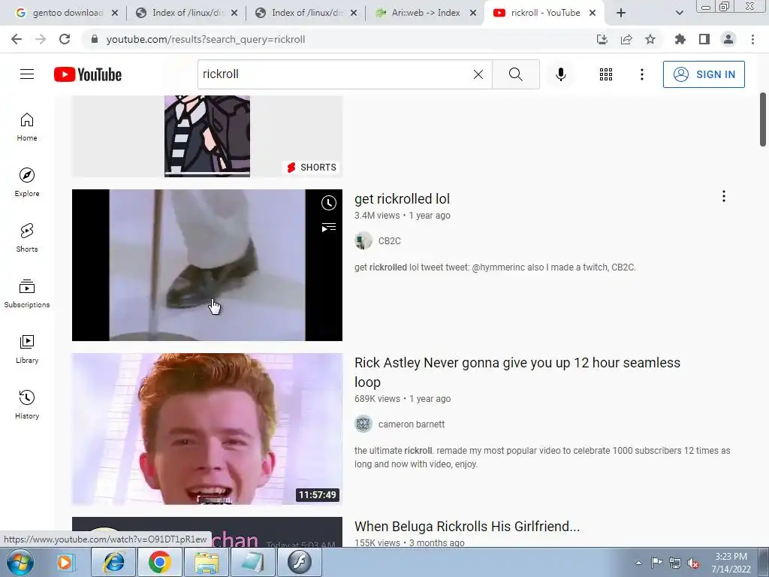769x577 pixels.
Task: Click the browser address bar
Action: (339, 39)
